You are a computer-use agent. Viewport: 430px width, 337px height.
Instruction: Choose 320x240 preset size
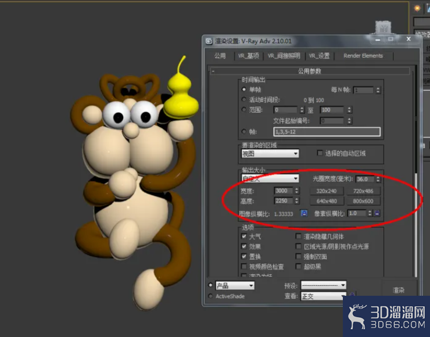tap(327, 191)
